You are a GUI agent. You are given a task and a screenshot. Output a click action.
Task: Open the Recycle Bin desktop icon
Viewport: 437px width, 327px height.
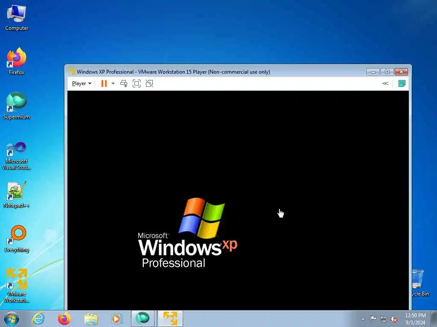(x=420, y=283)
